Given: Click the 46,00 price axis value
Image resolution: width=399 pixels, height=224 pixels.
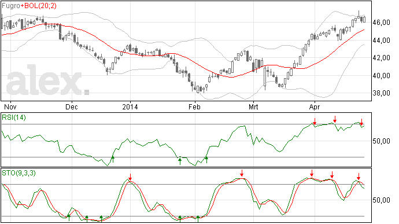Looking at the screenshot, I should coord(381,23).
